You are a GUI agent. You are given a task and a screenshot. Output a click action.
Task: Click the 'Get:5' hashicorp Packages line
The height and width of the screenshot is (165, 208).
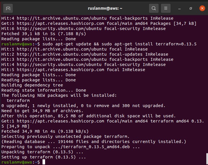coord(99,23)
